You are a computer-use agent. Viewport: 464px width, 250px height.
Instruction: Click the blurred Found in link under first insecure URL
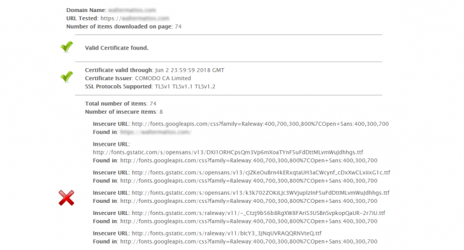click(x=155, y=132)
